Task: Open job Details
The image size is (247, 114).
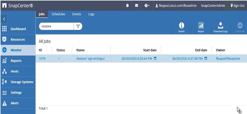Action: click(182, 28)
